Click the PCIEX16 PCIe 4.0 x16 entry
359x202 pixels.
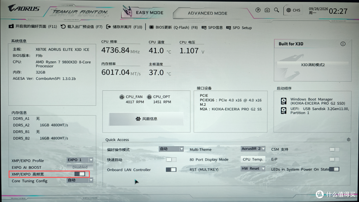coord(231,100)
